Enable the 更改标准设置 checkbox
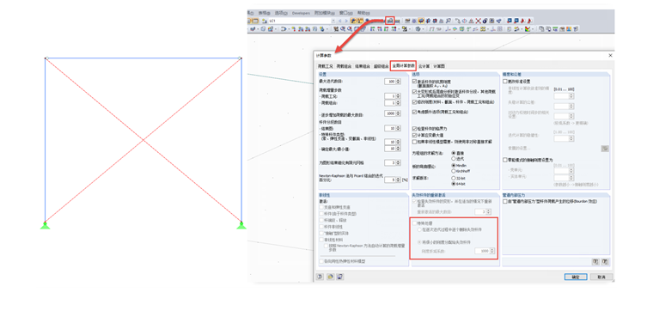This screenshot has width=653, height=323. pyautogui.click(x=505, y=81)
